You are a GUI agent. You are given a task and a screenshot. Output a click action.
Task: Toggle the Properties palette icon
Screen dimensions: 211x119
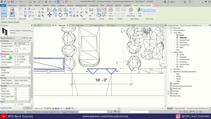point(12,15)
